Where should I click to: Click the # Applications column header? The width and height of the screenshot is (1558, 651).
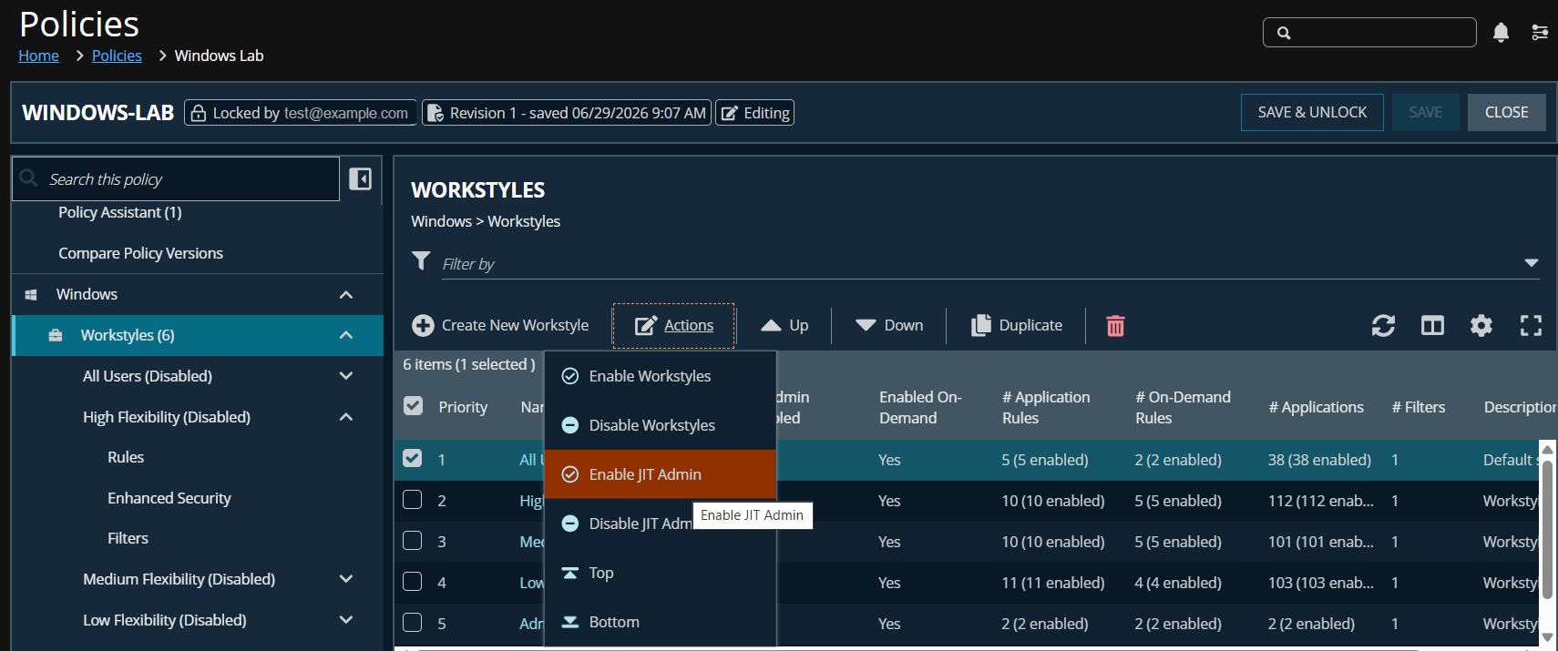tap(1316, 407)
